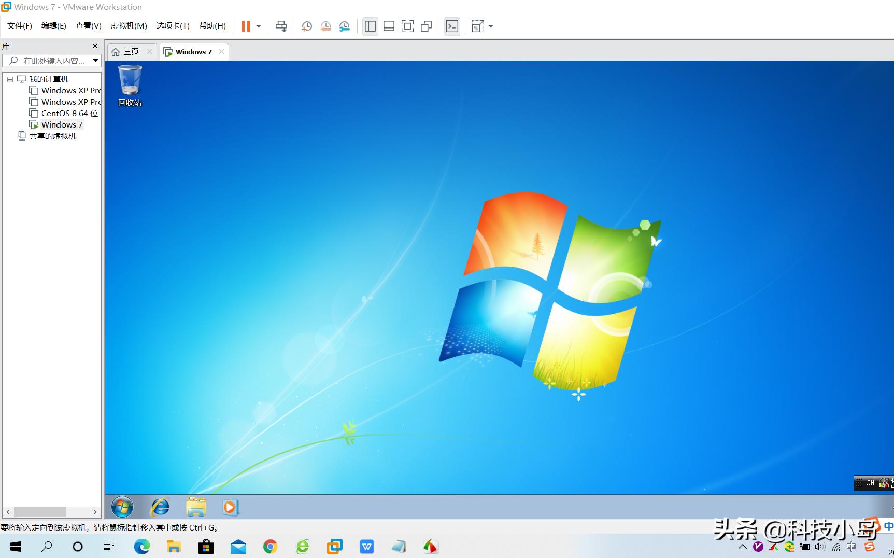Revert the VM to its snapshot
Image resolution: width=894 pixels, height=558 pixels.
pyautogui.click(x=326, y=26)
